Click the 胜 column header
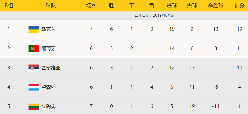This screenshot has width=248, height=114. pos(111,6)
